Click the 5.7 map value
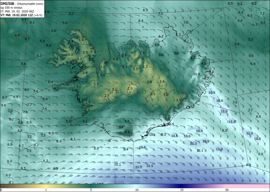 [x=263, y=23]
